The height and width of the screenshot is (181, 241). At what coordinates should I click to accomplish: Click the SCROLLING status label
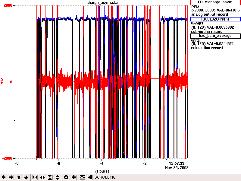click(105, 177)
